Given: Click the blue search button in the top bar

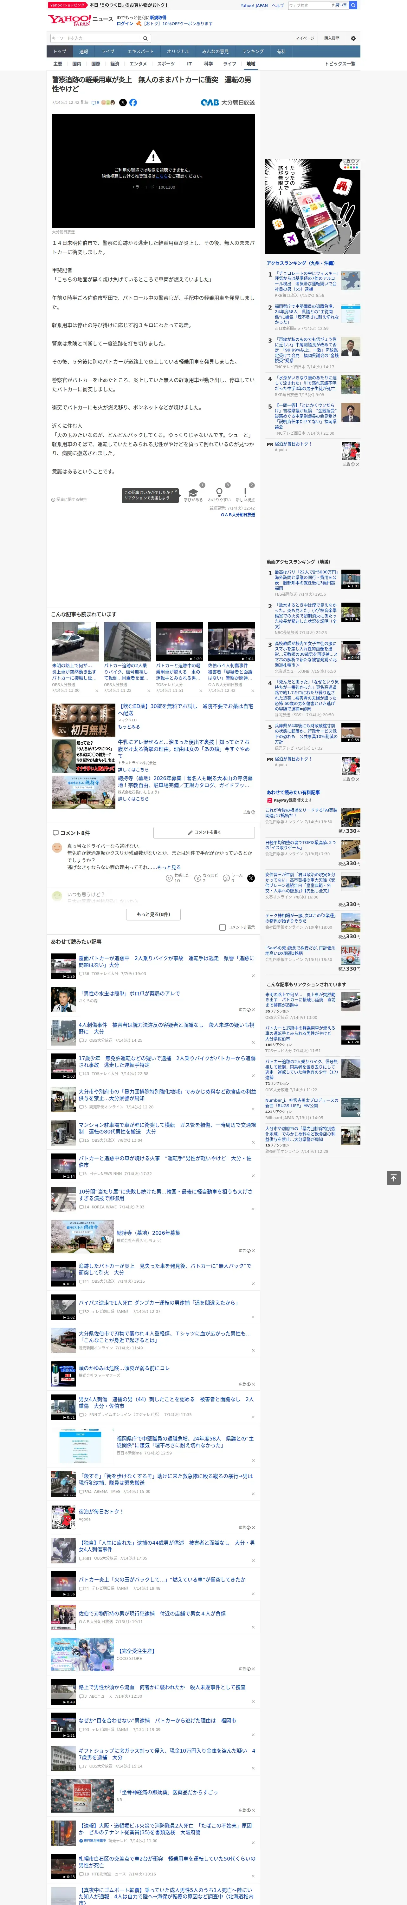Looking at the screenshot, I should coord(353,5).
